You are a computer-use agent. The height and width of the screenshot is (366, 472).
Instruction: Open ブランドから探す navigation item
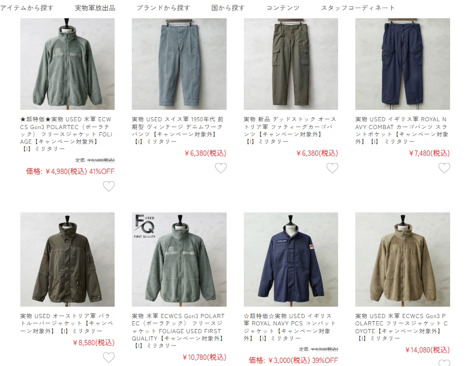(164, 8)
